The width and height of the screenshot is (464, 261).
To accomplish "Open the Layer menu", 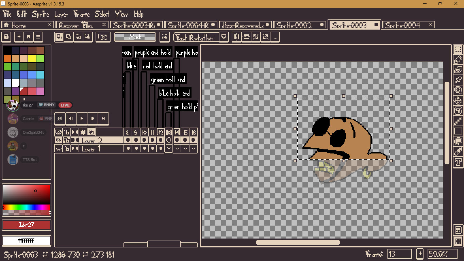I will point(61,14).
